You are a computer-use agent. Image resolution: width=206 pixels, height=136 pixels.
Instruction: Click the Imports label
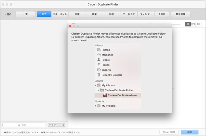[106, 70]
